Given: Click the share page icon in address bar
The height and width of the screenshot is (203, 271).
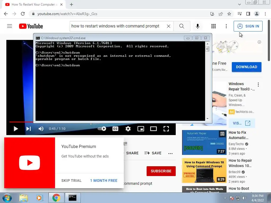Looking at the screenshot, I should (221, 14).
